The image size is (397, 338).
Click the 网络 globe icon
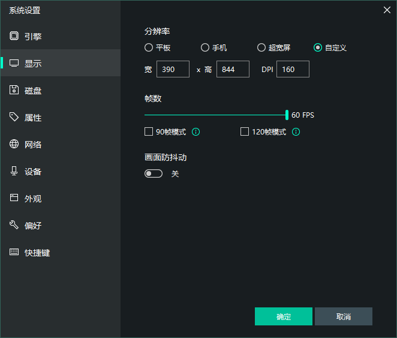tap(14, 144)
